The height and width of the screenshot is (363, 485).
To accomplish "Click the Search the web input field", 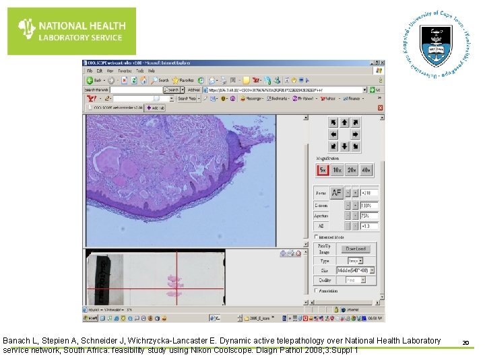I will (x=136, y=90).
